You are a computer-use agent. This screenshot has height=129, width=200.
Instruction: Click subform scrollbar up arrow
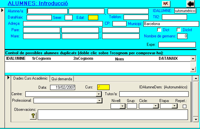click(x=196, y=78)
